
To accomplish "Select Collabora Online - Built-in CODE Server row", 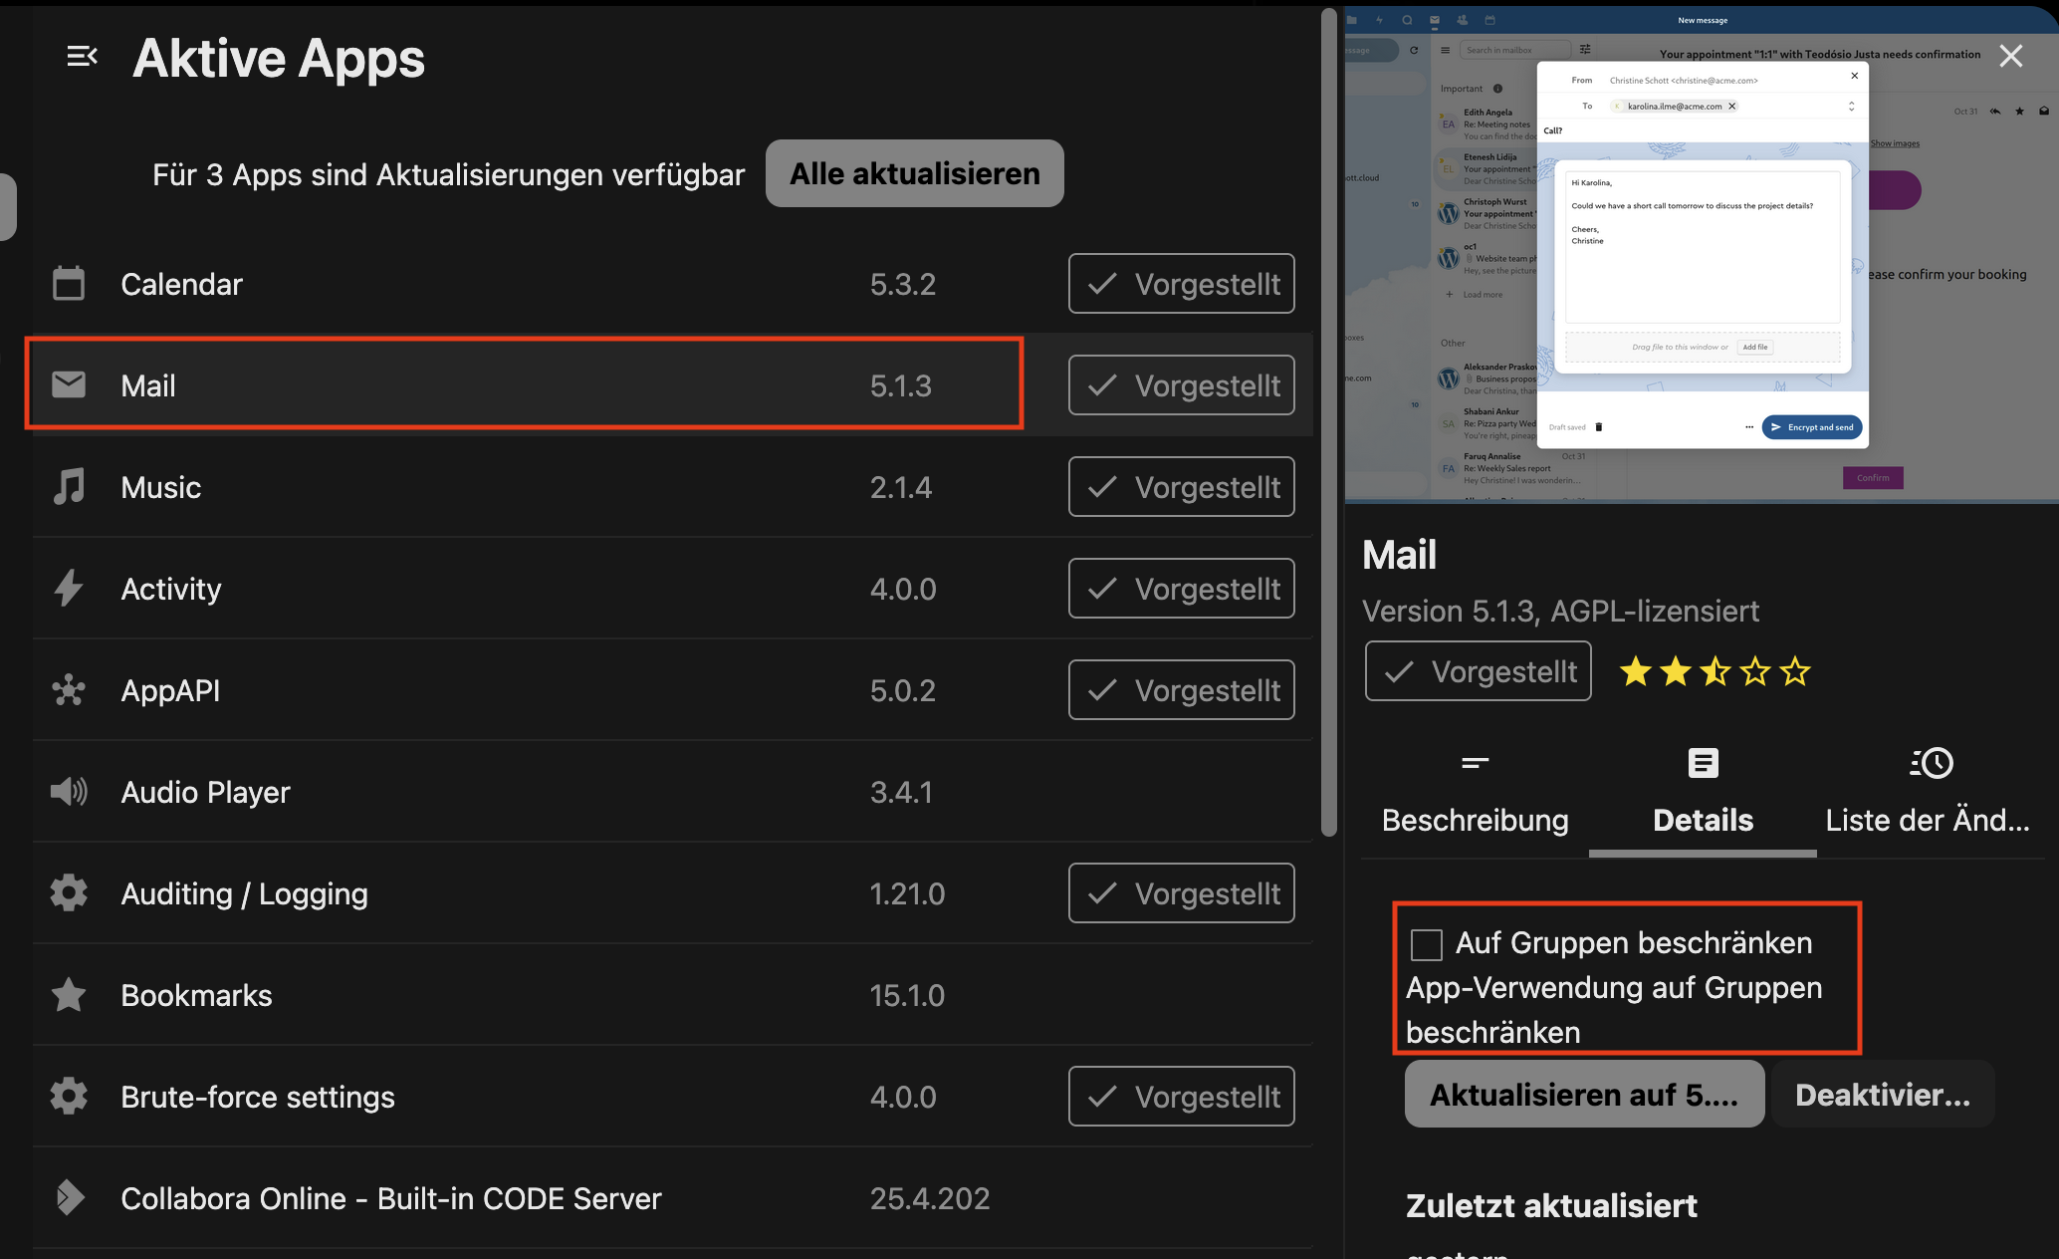I will coord(672,1198).
